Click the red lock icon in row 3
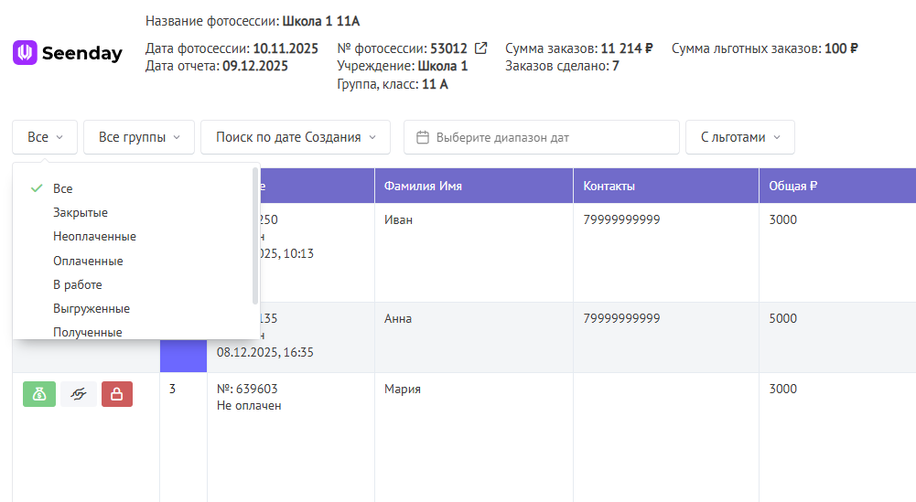Image resolution: width=916 pixels, height=502 pixels. coord(117,394)
